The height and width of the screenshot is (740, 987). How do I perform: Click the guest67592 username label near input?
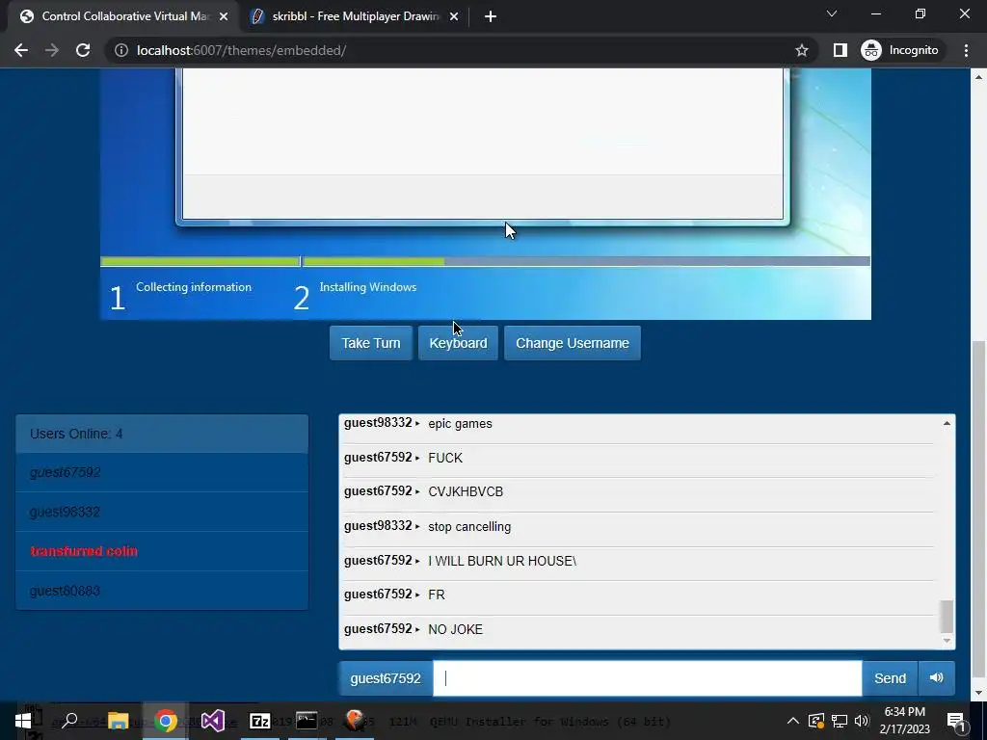(x=386, y=678)
